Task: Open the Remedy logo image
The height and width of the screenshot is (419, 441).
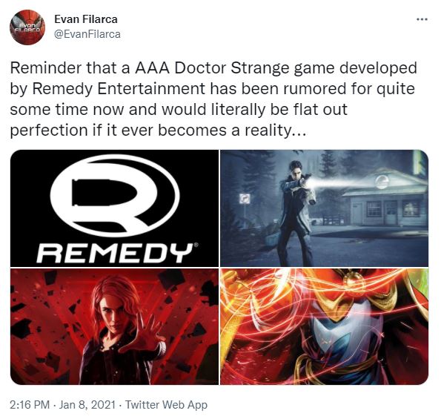Action: point(114,208)
